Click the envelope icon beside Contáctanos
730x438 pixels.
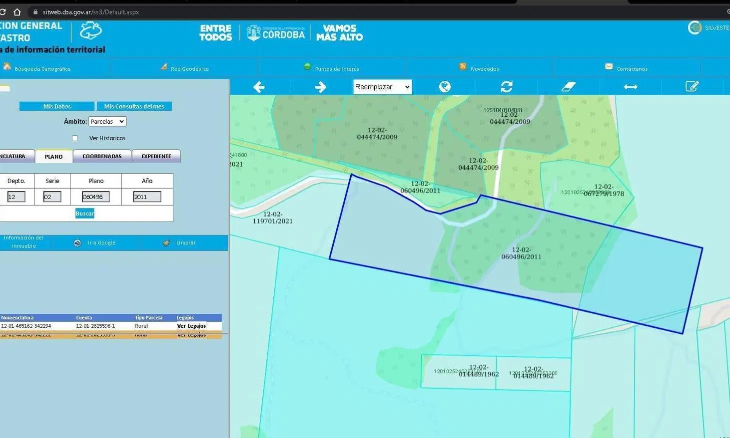609,66
